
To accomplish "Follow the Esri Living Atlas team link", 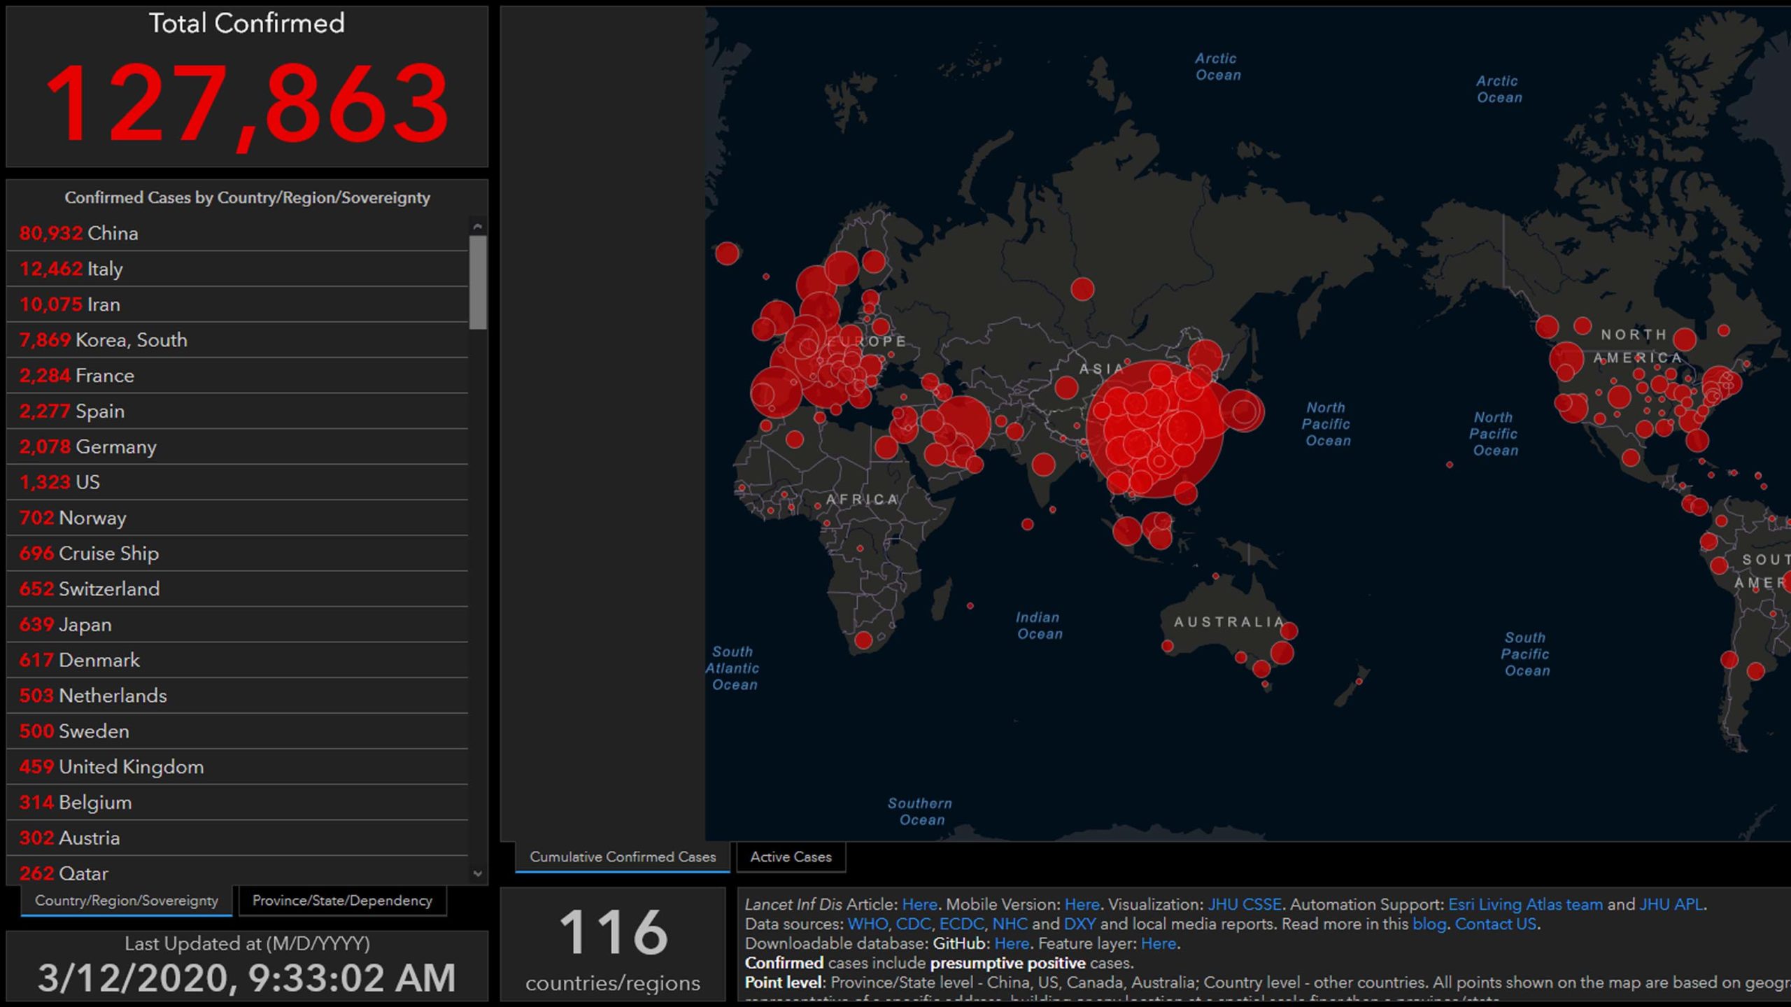I will [1524, 904].
